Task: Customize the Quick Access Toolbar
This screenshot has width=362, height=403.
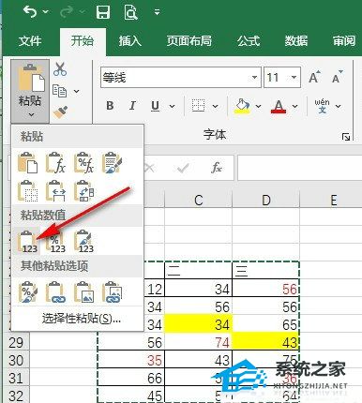Action: [157, 12]
